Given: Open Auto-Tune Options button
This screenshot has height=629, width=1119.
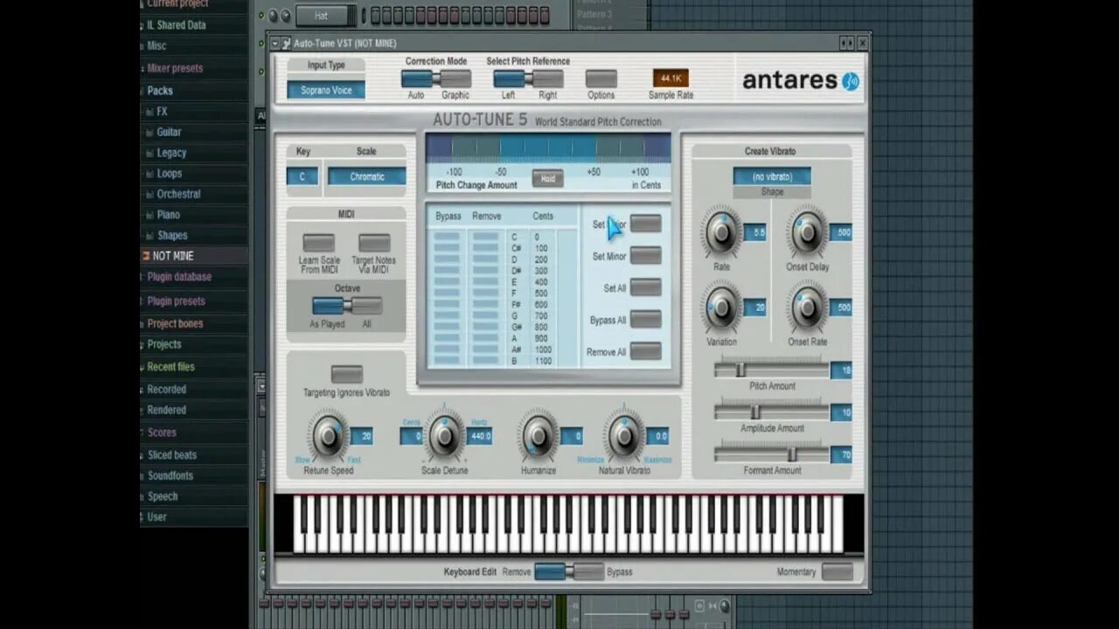Looking at the screenshot, I should click(x=601, y=79).
